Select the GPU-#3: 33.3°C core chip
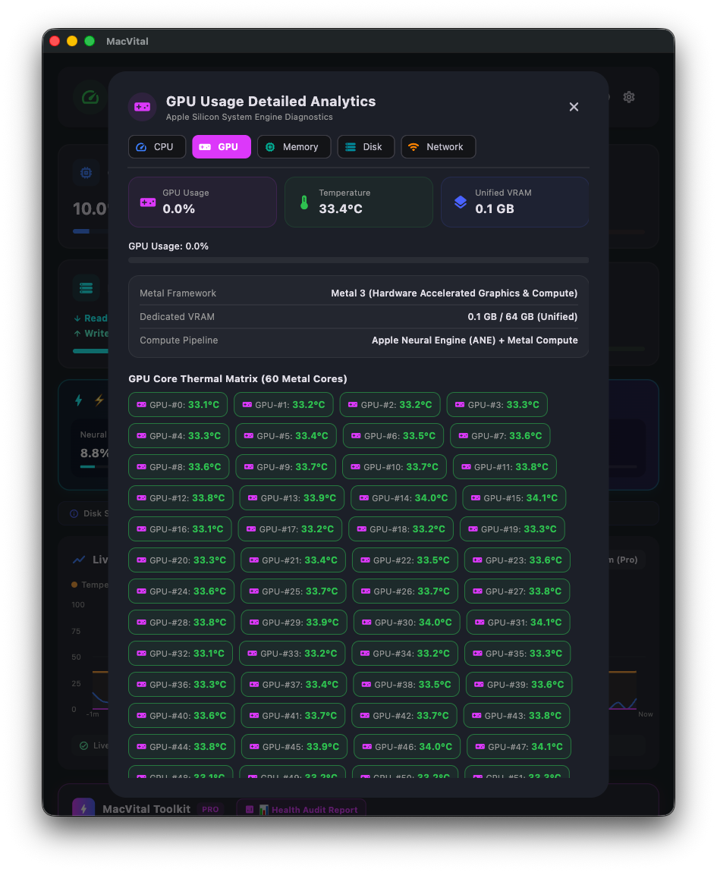The image size is (717, 872). pyautogui.click(x=497, y=404)
